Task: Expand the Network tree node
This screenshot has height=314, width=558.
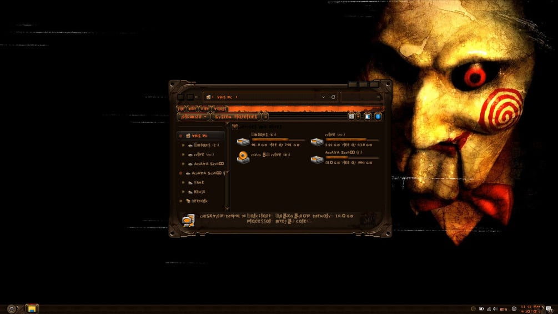Action: tap(181, 201)
